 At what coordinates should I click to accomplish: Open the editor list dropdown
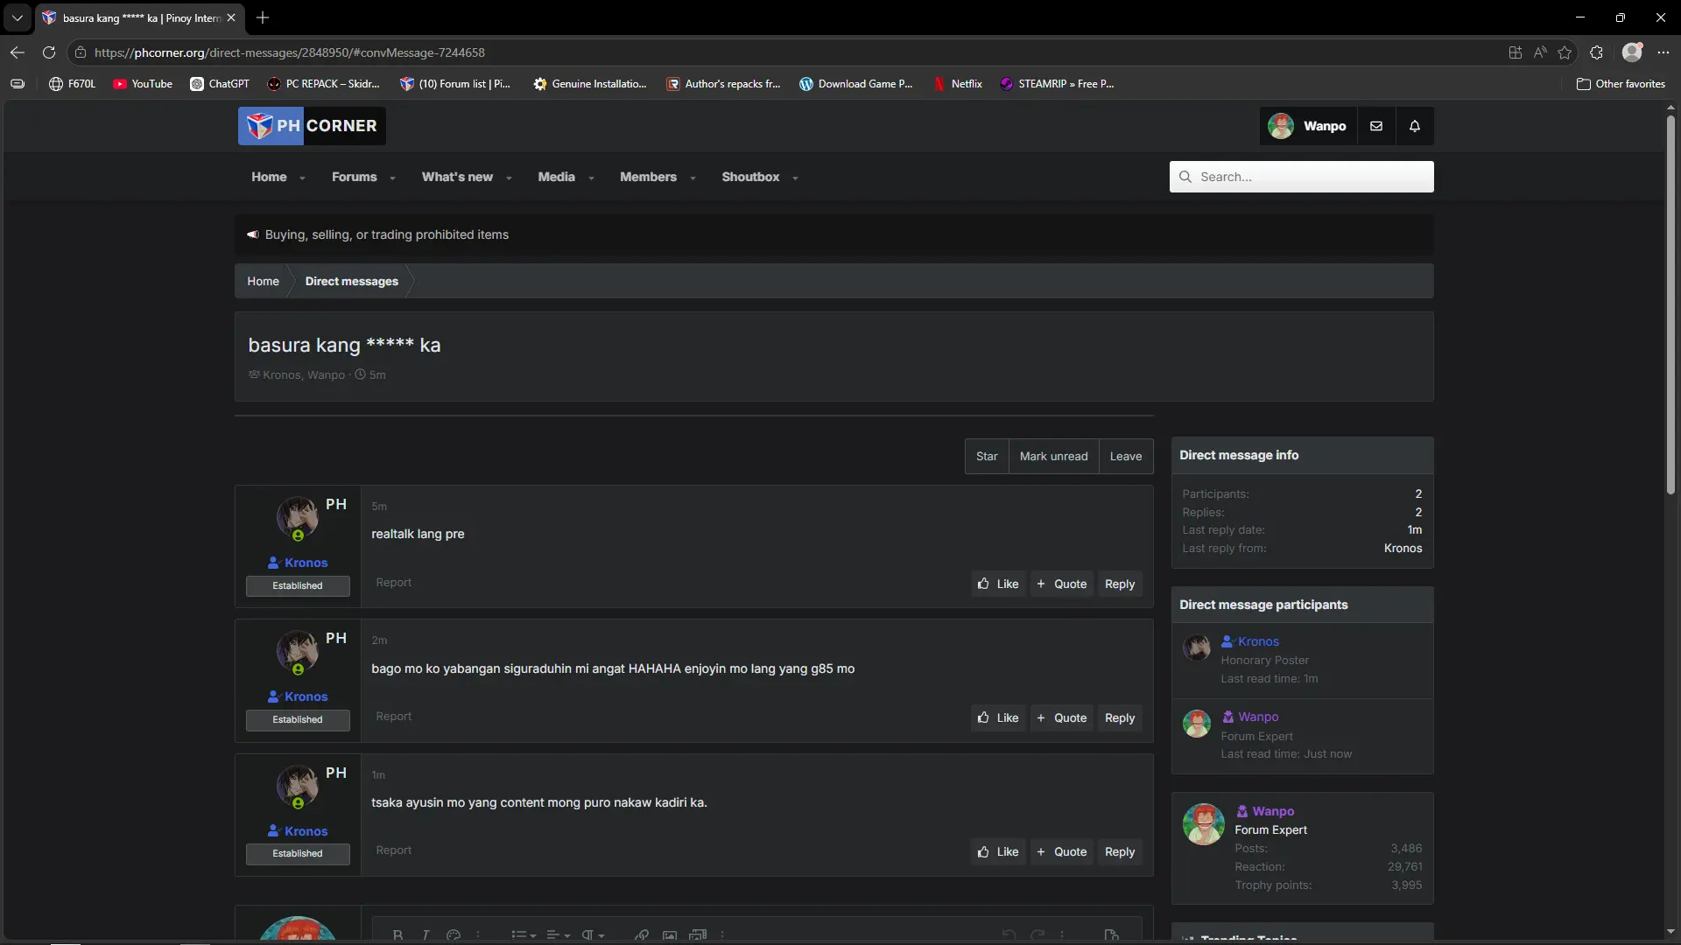[x=524, y=934]
